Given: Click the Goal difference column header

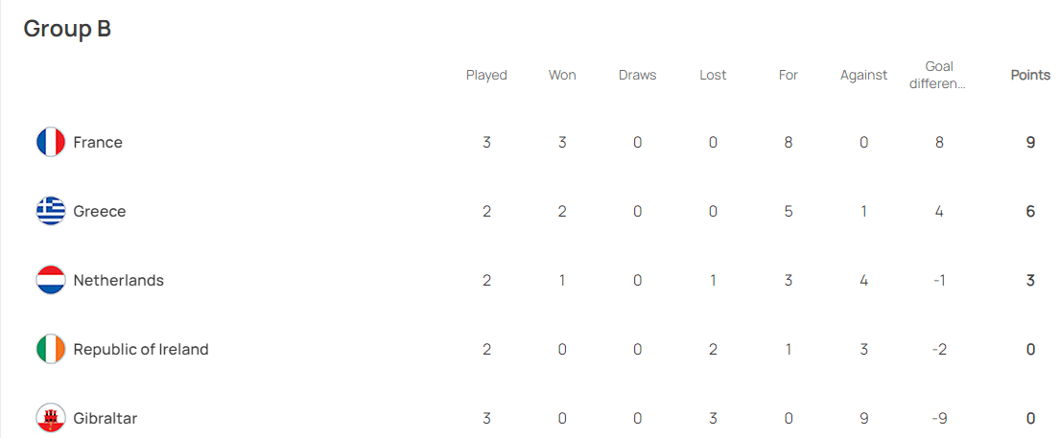Looking at the screenshot, I should 939,75.
